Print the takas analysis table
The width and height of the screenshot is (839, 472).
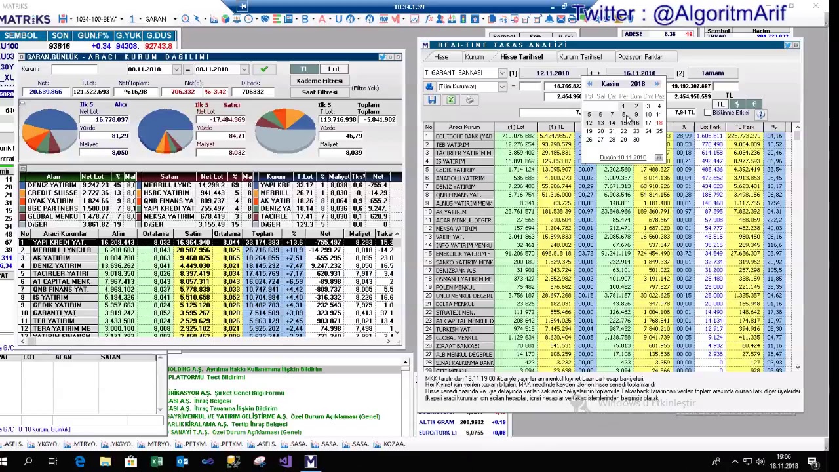[x=469, y=100]
